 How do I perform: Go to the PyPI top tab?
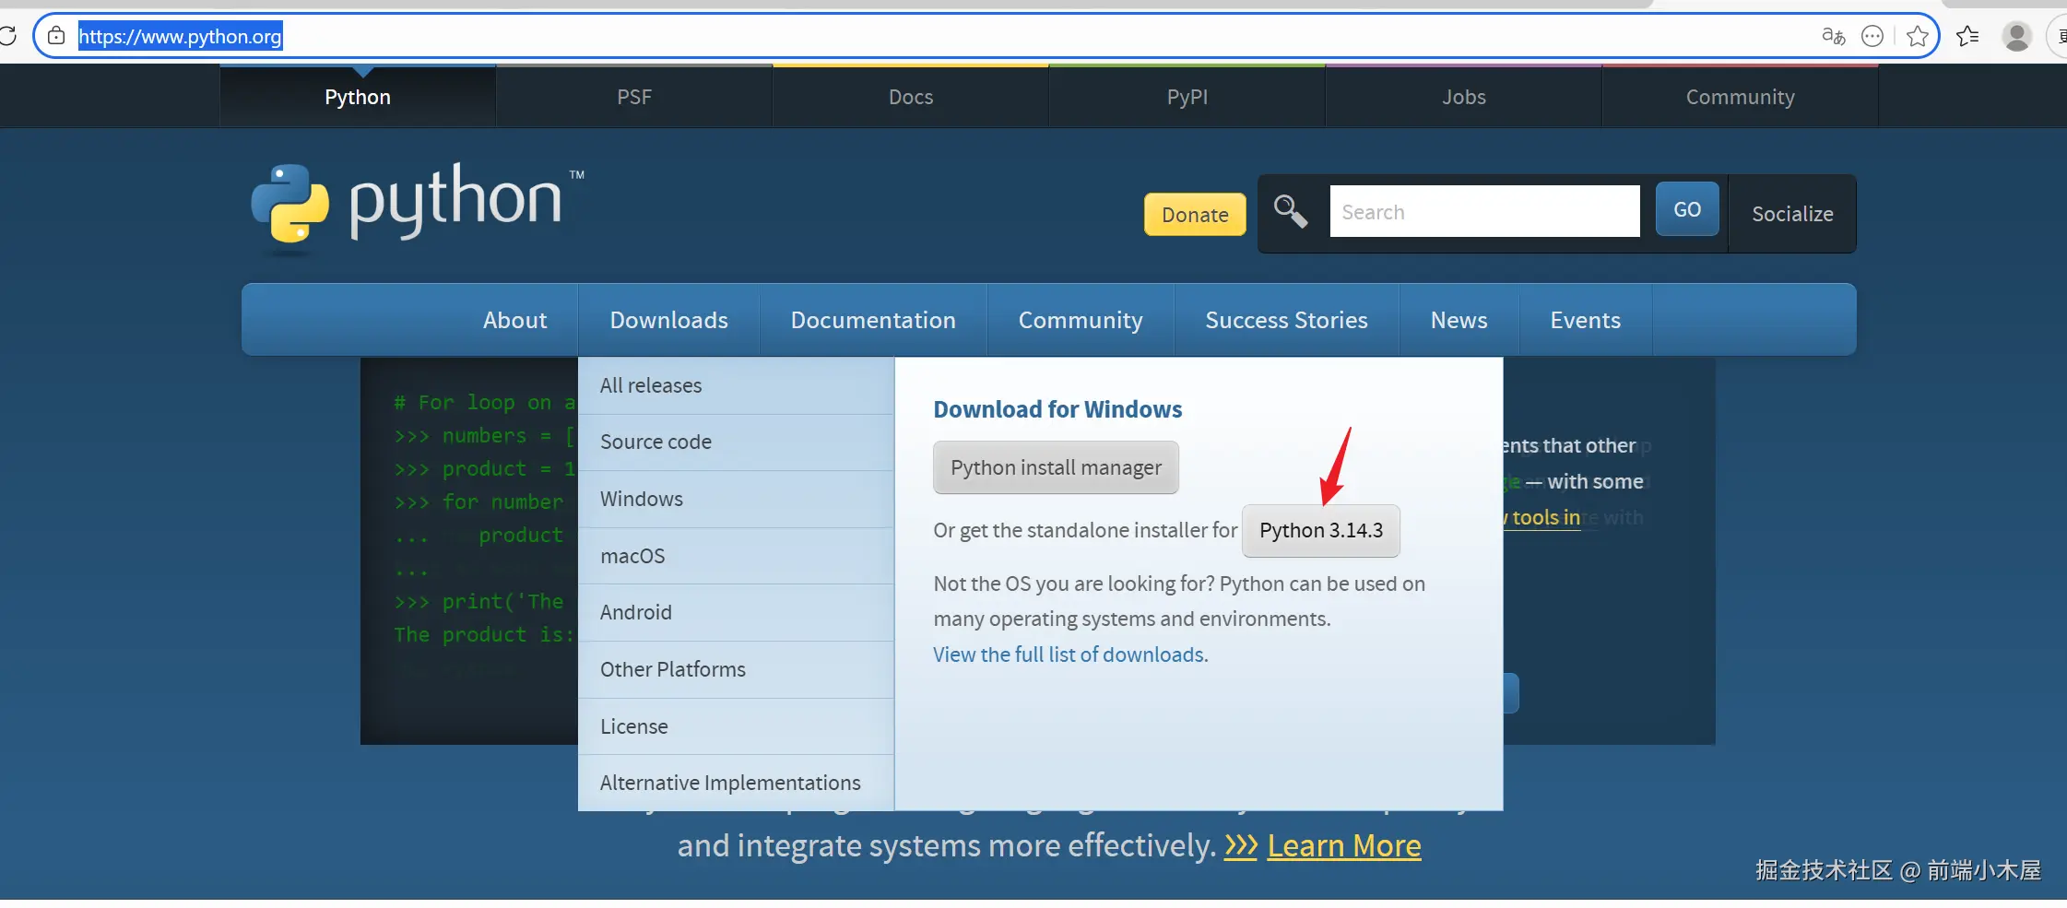[x=1187, y=97]
